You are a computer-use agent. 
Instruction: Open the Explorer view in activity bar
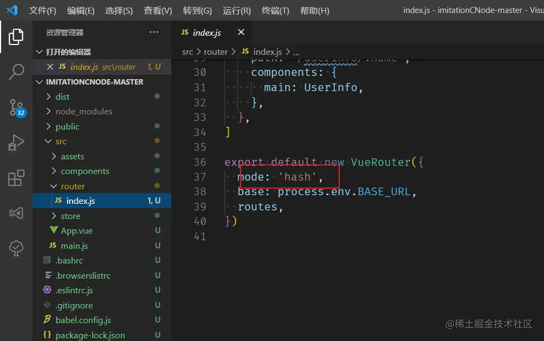[x=16, y=37]
